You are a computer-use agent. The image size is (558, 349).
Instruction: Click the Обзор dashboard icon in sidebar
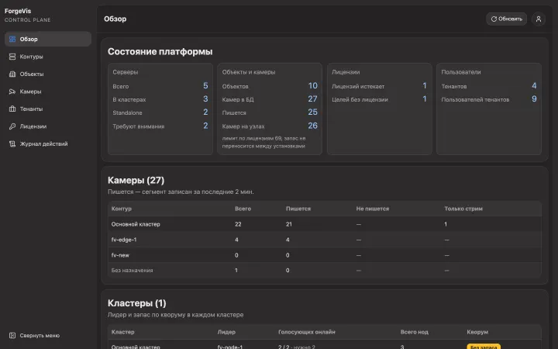[12, 40]
